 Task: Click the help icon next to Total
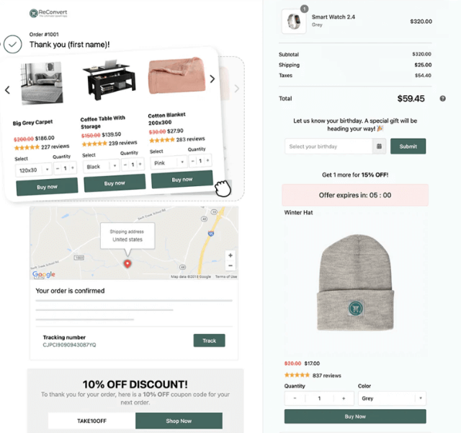point(442,99)
